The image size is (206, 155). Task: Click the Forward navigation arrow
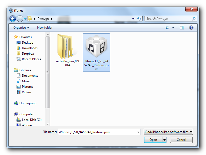pyautogui.click(x=20, y=19)
